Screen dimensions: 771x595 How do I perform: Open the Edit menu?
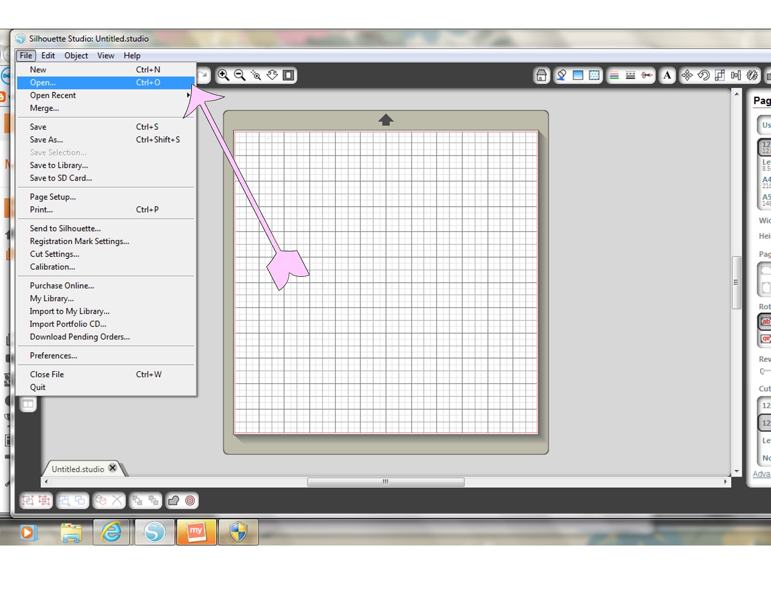pos(48,55)
